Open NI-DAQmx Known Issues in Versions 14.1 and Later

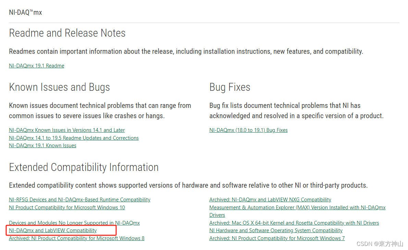click(x=67, y=130)
